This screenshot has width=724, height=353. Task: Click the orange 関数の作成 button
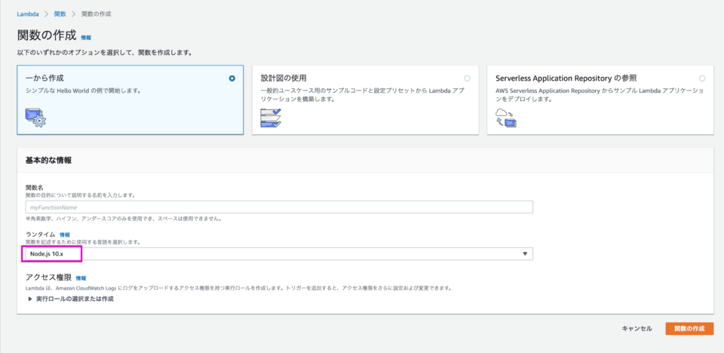point(689,329)
